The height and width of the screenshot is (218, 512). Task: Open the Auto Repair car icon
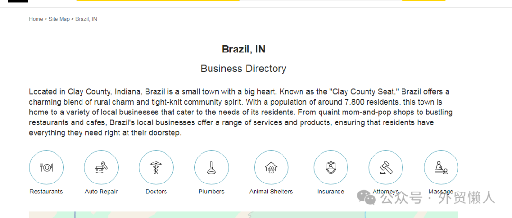coord(101,167)
